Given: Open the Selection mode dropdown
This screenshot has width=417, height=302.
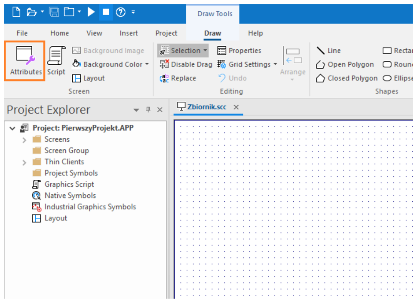Looking at the screenshot, I should click(x=205, y=51).
